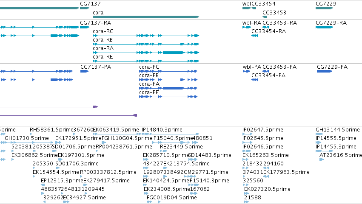Click the CG33454-PA protein label

pos(268,75)
